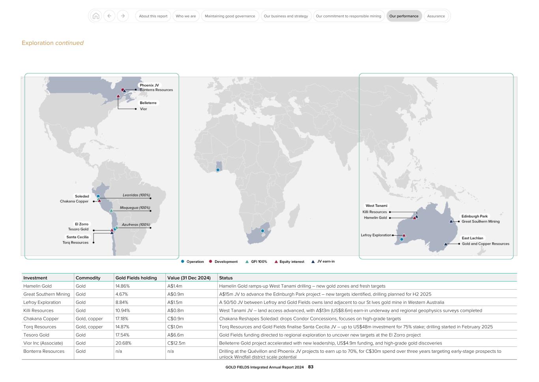Click the operation dot on Ghana

click(x=218, y=170)
